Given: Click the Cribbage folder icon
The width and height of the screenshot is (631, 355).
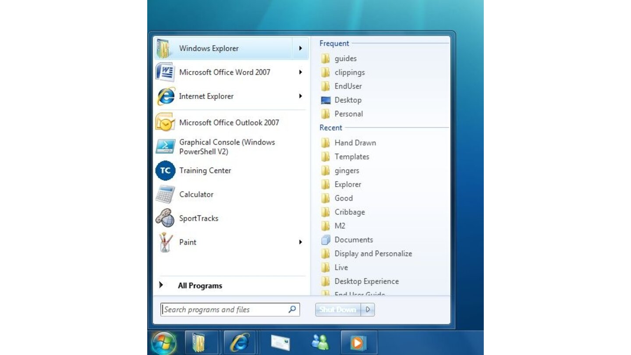Looking at the screenshot, I should [x=326, y=212].
